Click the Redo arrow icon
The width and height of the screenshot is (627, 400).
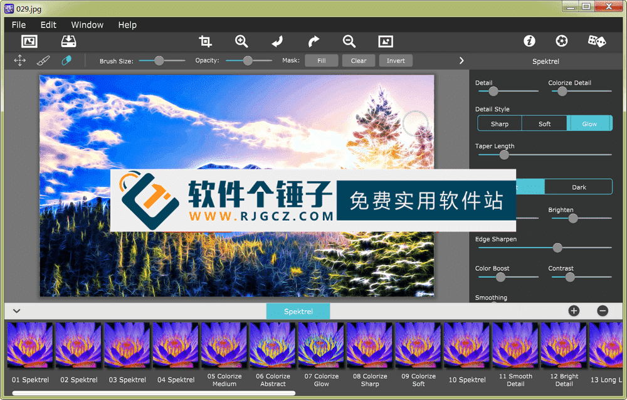pyautogui.click(x=313, y=41)
